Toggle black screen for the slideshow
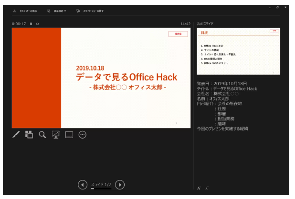This screenshot has height=199, width=295. click(55, 135)
